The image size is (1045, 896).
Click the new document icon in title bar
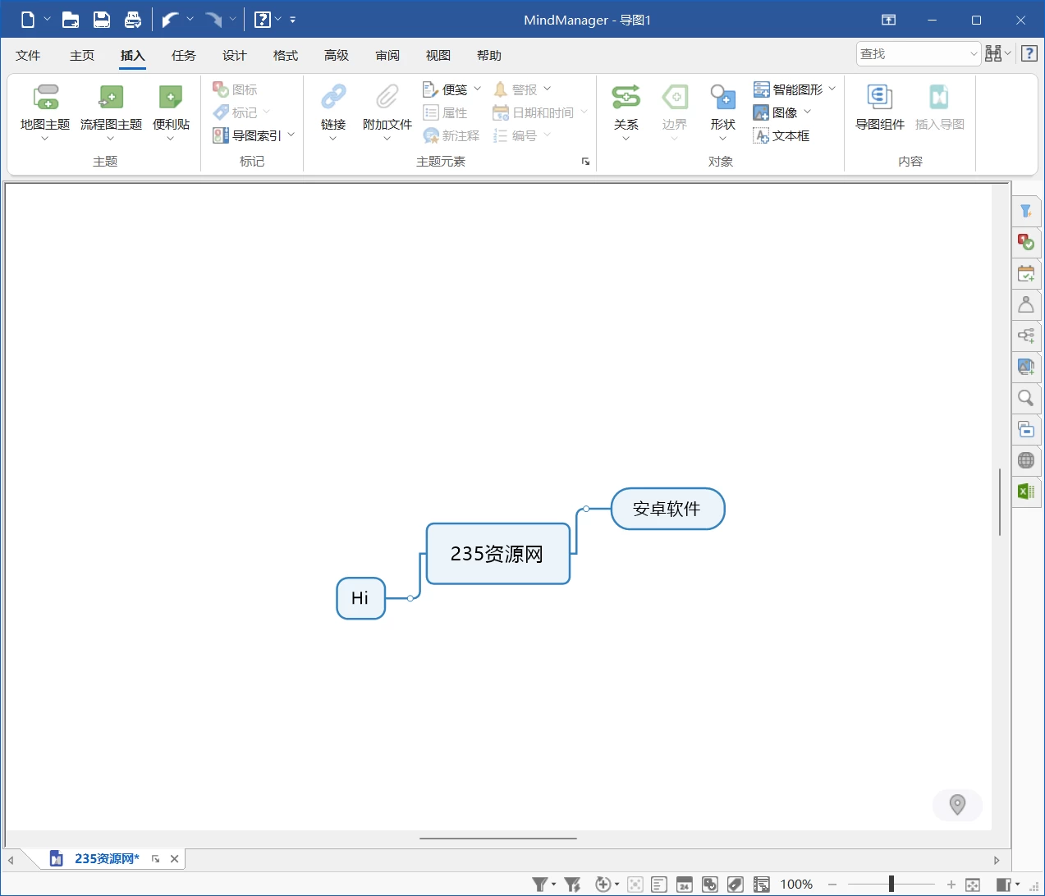click(x=28, y=20)
